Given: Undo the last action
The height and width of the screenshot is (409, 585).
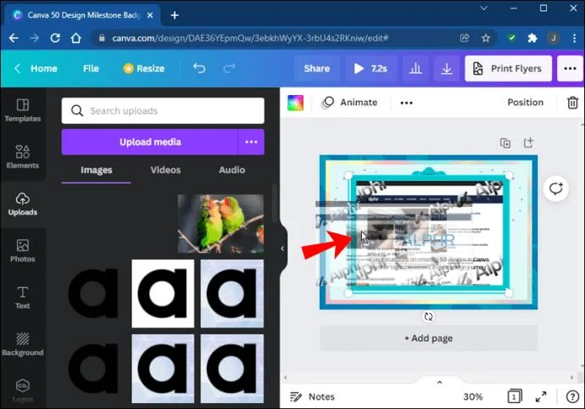Looking at the screenshot, I should coord(199,69).
